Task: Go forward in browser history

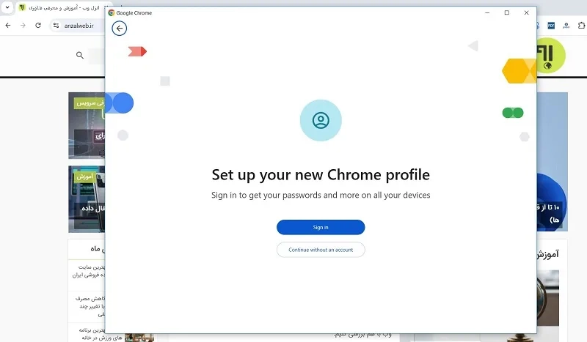Action: (23, 26)
